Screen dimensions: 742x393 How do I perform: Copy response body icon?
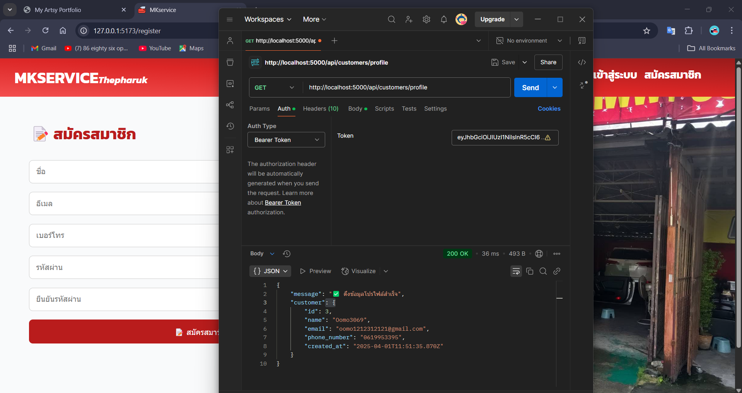530,271
